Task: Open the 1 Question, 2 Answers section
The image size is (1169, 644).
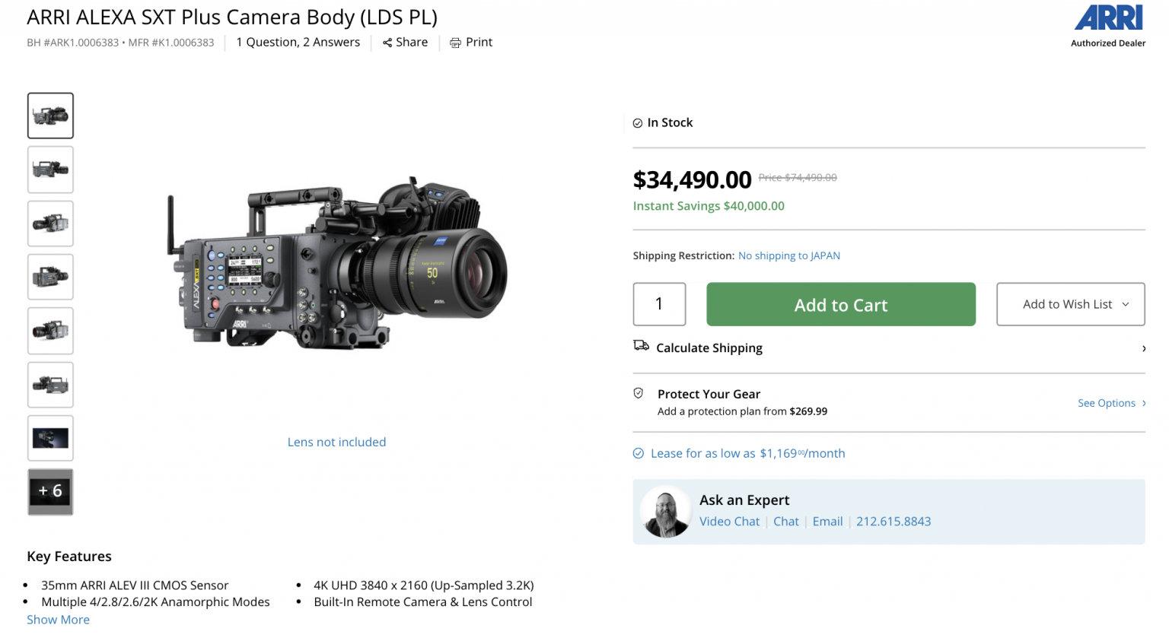Action: [x=298, y=42]
